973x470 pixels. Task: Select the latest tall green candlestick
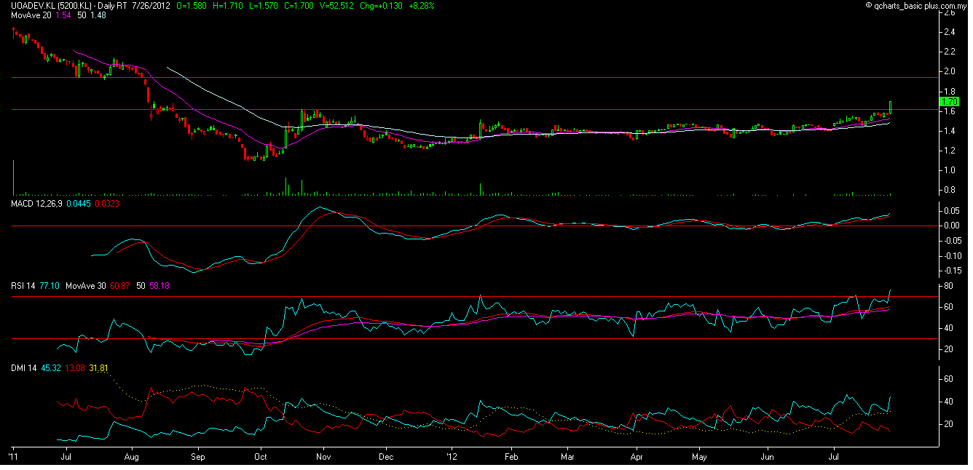[891, 108]
